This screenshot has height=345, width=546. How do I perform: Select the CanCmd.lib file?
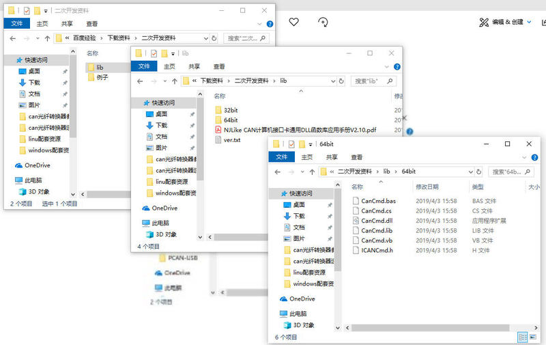coord(373,230)
